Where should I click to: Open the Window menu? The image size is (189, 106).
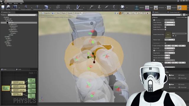pyautogui.click(x=16, y=4)
